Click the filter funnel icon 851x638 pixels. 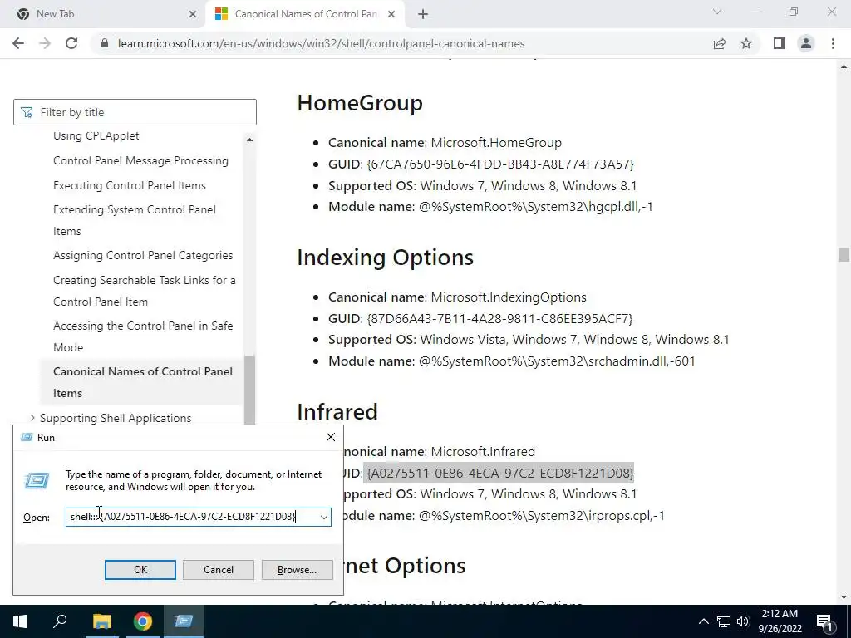tap(27, 112)
